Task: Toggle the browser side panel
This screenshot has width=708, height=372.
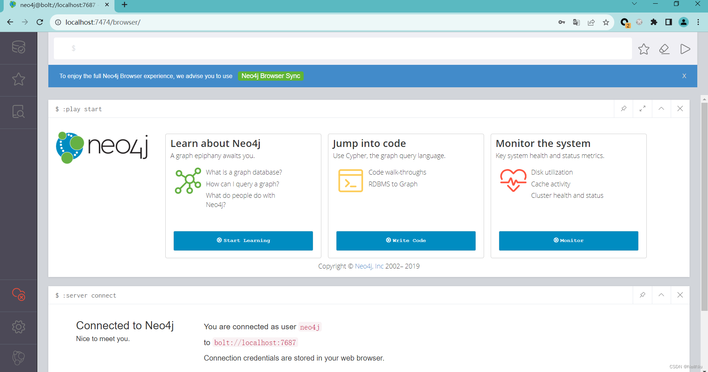Action: click(x=669, y=22)
